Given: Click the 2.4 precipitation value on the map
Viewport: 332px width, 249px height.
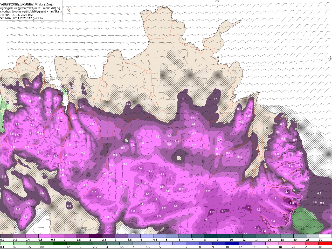Looking at the screenshot, I should point(287,192).
